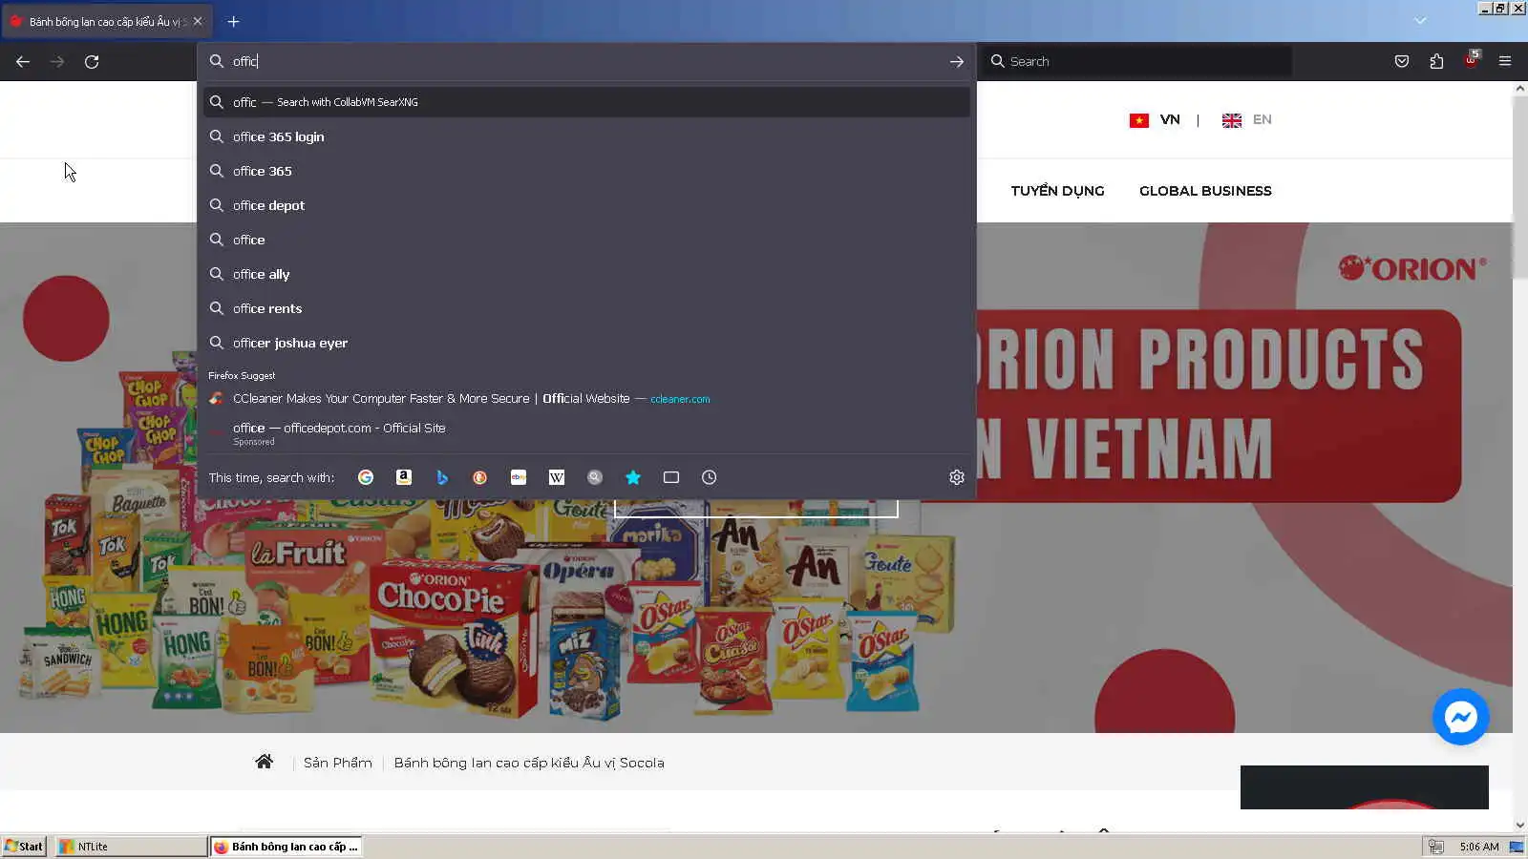
Task: Search this time with eBay
Action: click(x=519, y=477)
